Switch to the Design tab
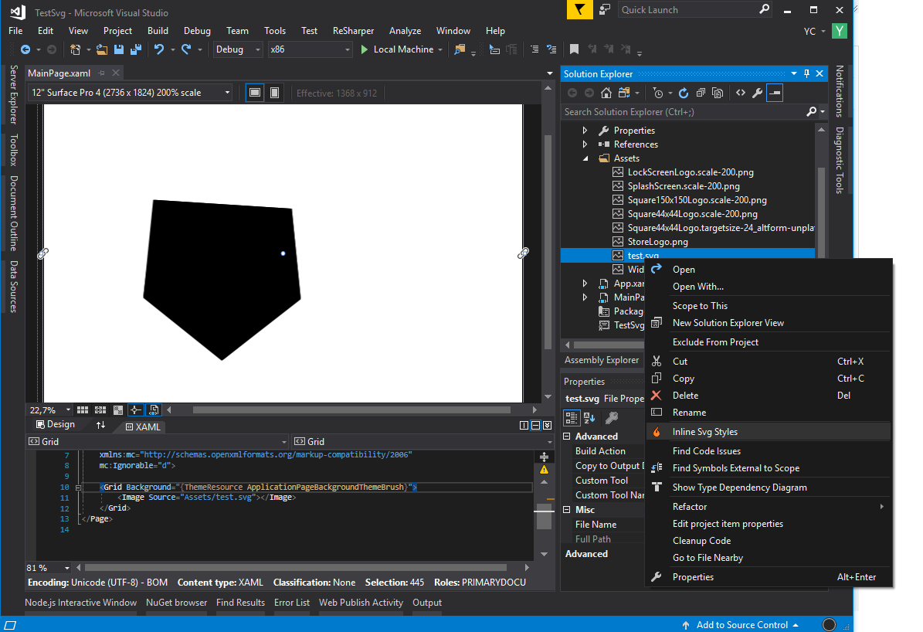 54,423
